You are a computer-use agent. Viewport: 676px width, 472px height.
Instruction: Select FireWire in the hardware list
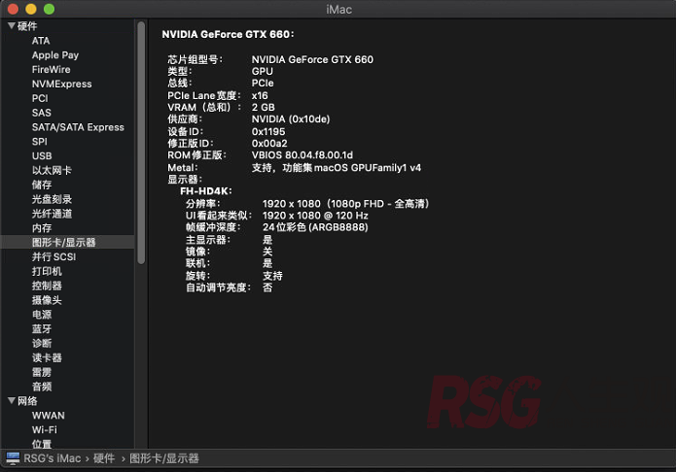coord(51,70)
